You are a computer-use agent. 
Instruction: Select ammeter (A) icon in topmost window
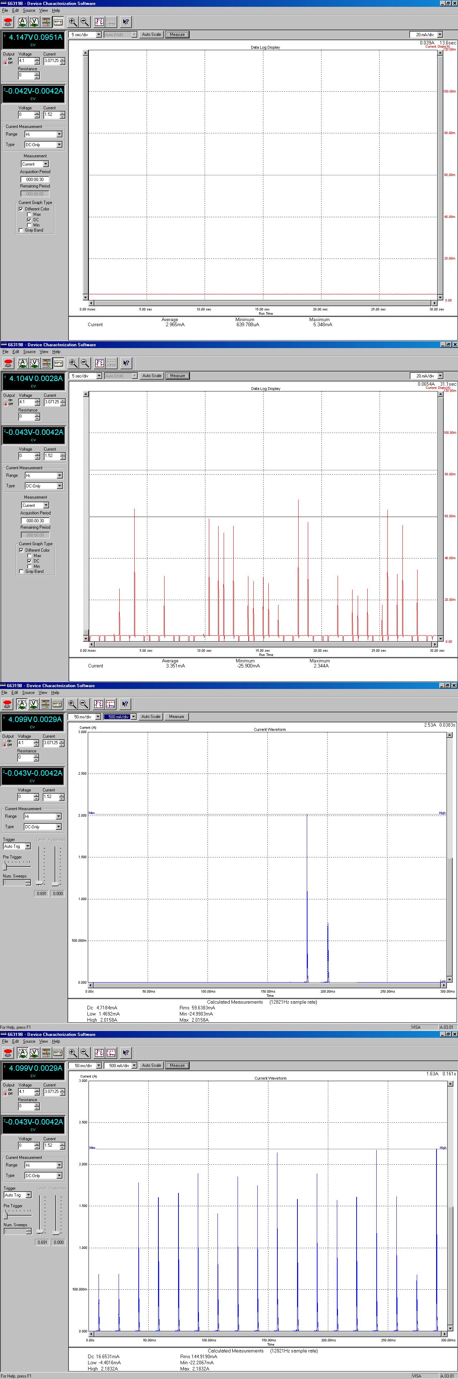click(23, 22)
